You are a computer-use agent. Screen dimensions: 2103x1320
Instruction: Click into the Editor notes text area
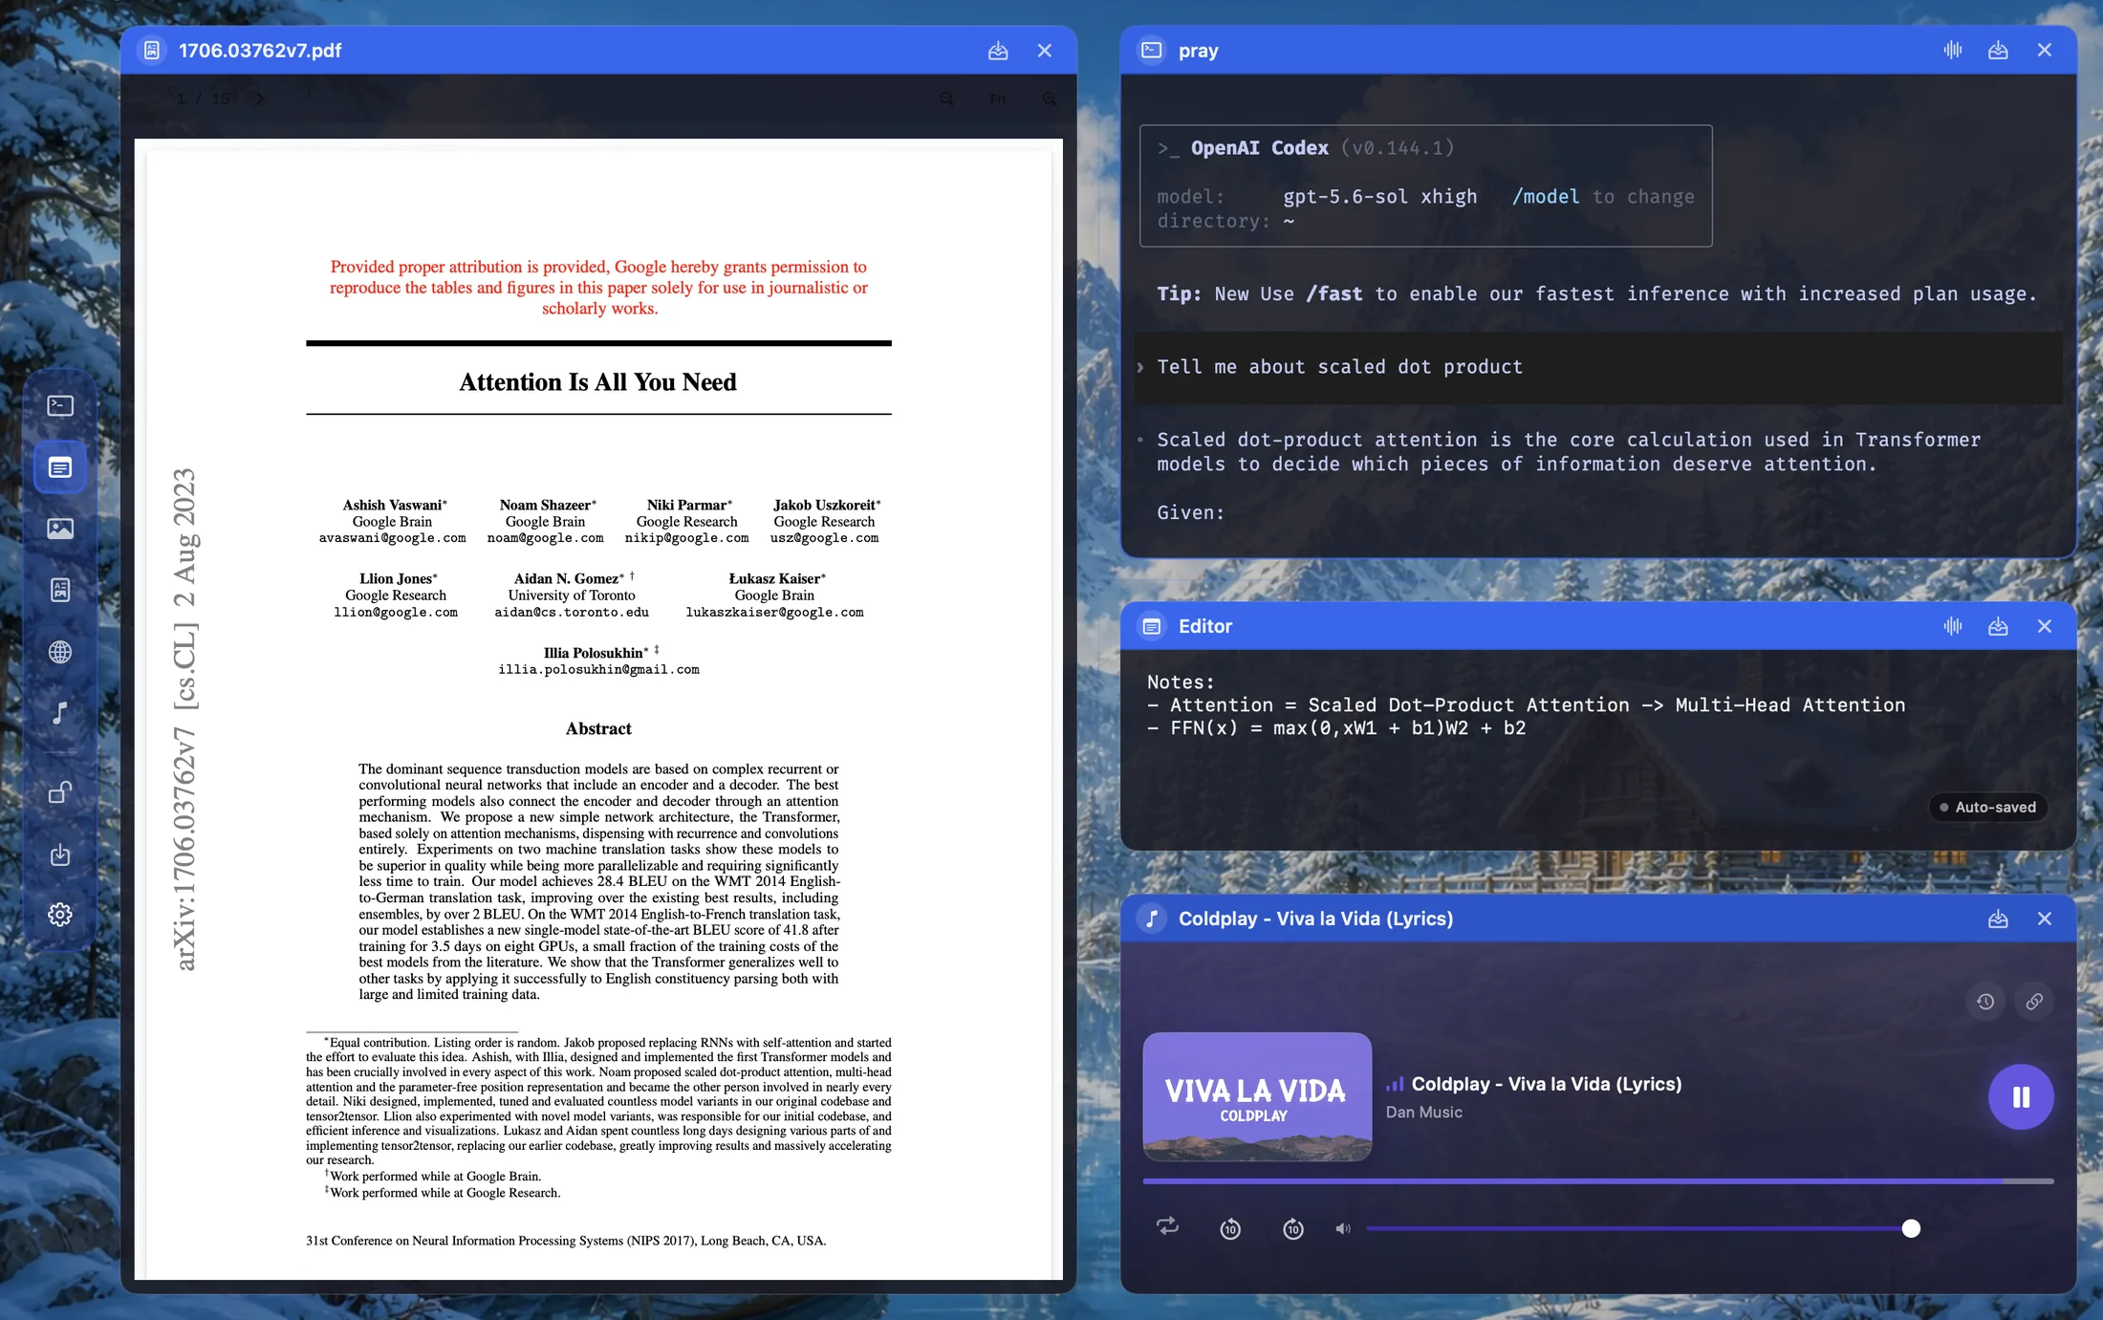[1598, 750]
